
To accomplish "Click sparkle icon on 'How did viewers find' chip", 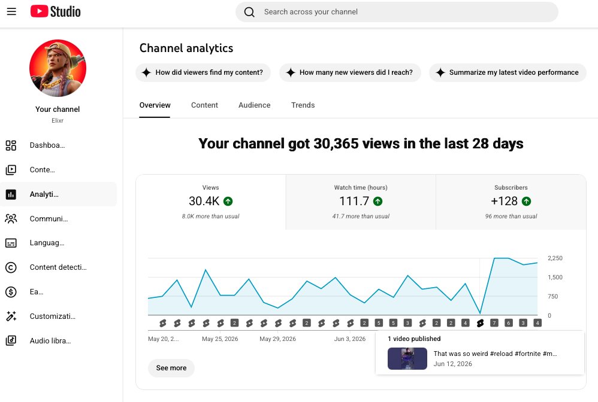I will pyautogui.click(x=146, y=72).
